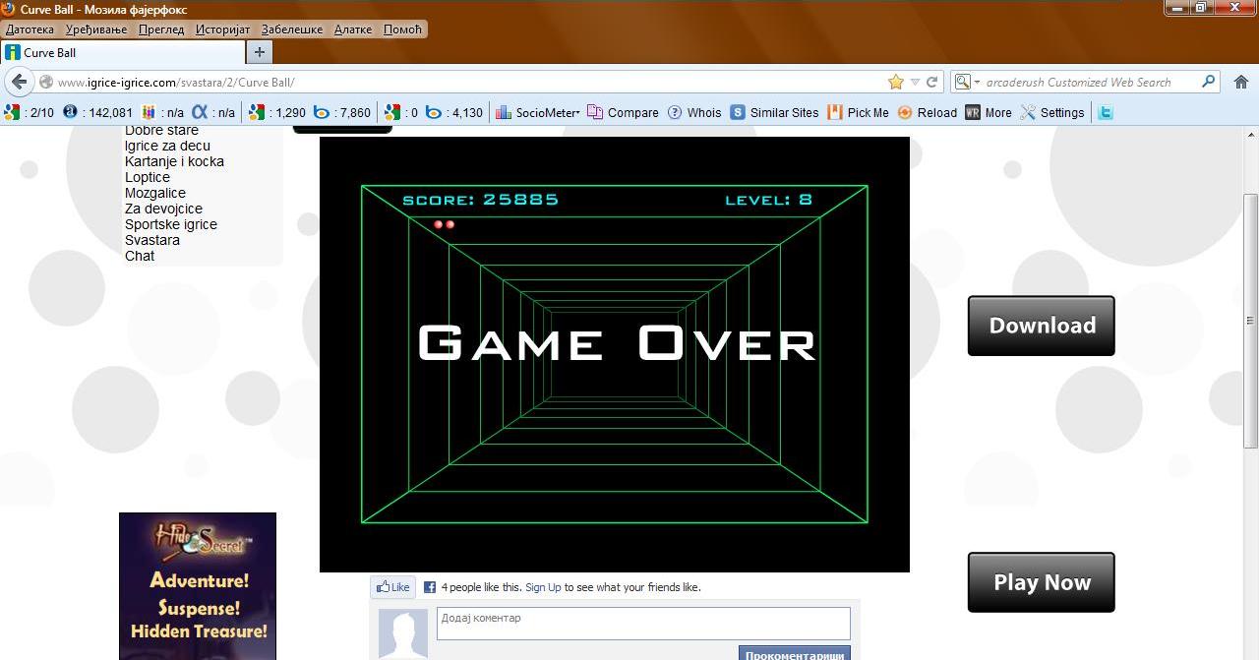Click the Compete rank n/a indicator
This screenshot has width=1259, height=660.
(163, 112)
